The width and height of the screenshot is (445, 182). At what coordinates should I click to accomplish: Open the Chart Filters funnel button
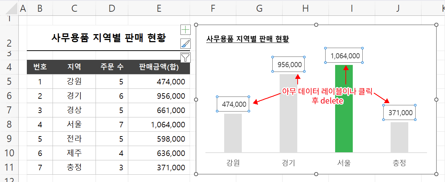click(186, 57)
